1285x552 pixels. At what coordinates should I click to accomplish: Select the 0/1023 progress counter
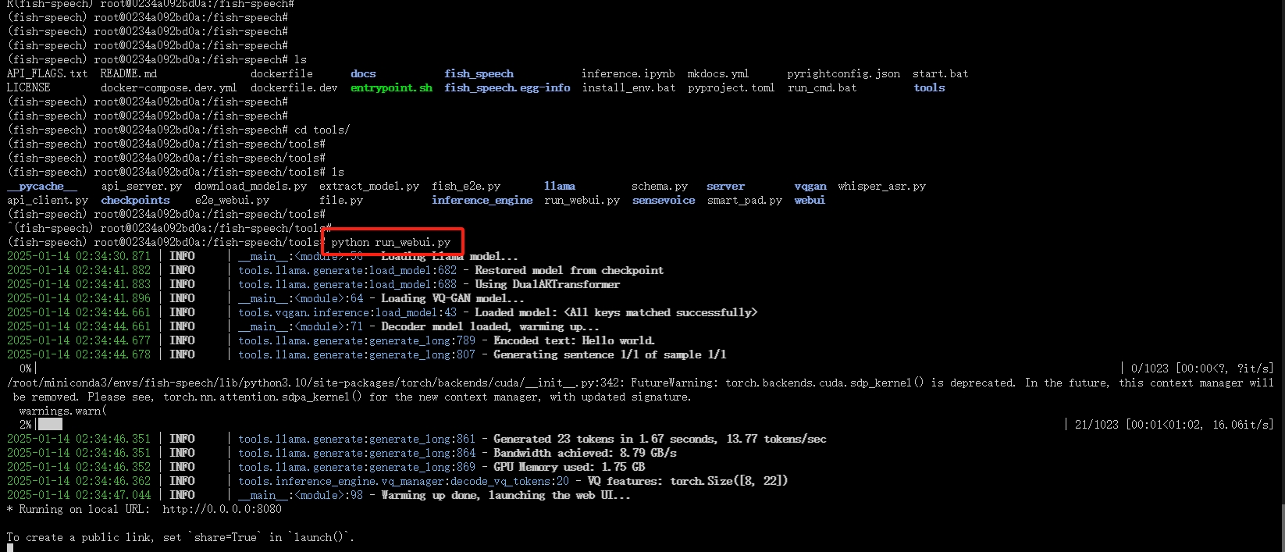pos(1150,369)
